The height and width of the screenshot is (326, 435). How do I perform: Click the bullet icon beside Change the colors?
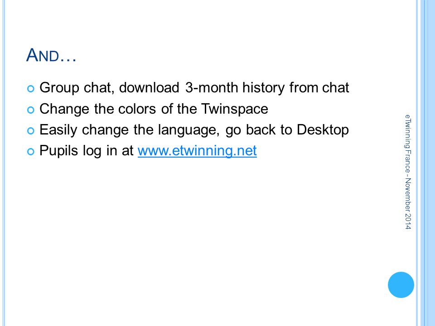31,110
